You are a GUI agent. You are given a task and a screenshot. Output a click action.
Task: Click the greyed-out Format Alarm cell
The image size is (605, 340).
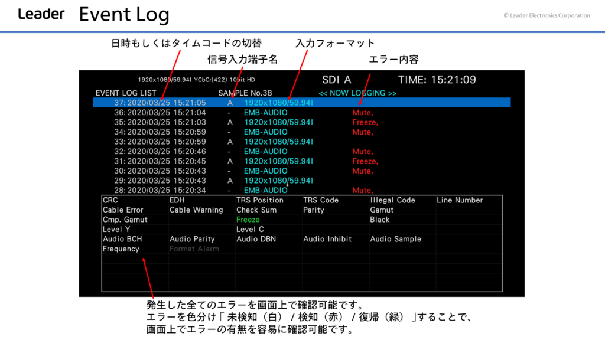click(x=194, y=249)
